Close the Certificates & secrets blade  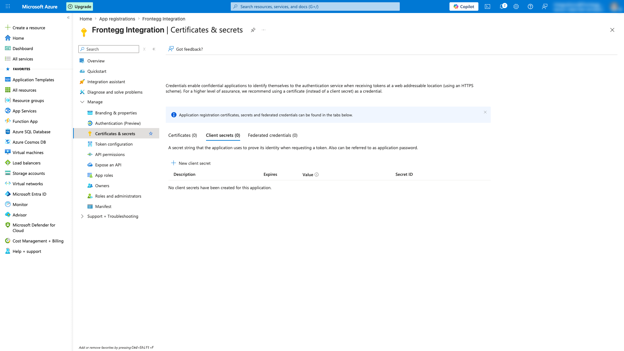(612, 30)
